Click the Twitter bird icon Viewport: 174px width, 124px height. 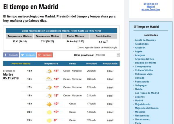(x=23, y=55)
